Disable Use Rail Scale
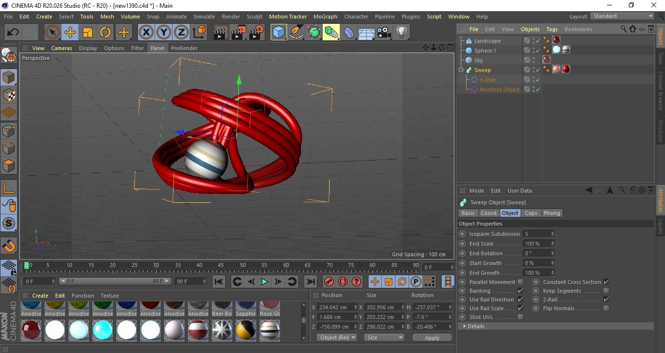This screenshot has width=665, height=353. click(x=520, y=308)
